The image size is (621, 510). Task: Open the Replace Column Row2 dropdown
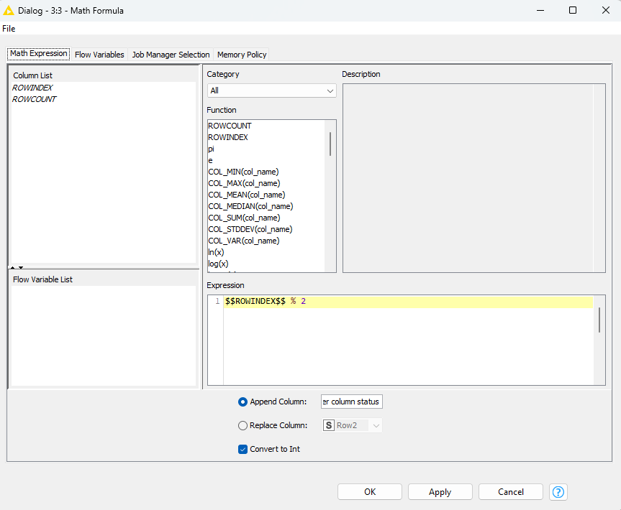(x=352, y=425)
